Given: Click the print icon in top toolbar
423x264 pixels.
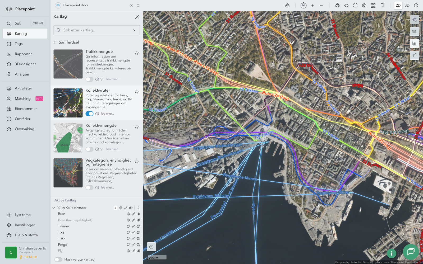Looking at the screenshot, I should coord(337,6).
